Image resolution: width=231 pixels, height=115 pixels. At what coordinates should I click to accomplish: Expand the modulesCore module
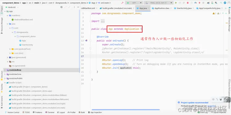pos(5,74)
